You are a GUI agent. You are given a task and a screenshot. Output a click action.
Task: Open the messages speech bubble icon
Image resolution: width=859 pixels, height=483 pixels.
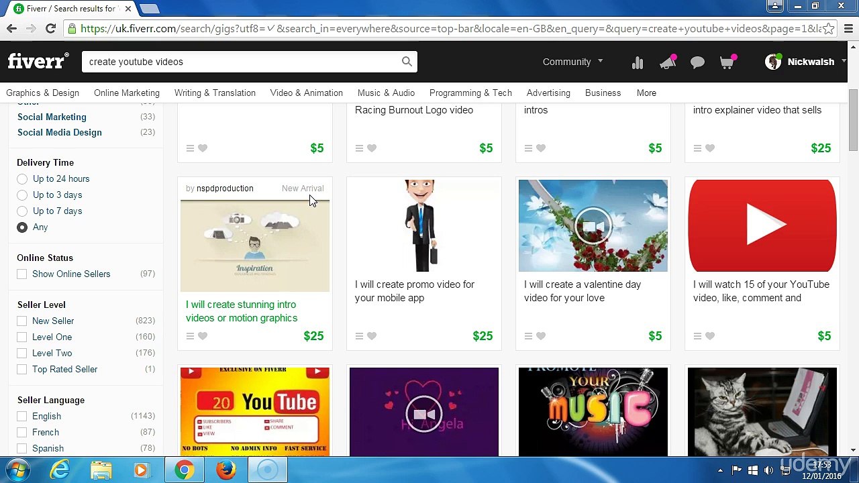pyautogui.click(x=697, y=62)
